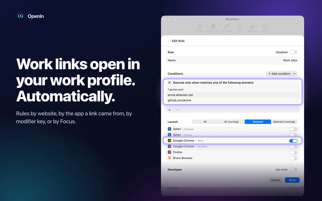
Task: Open the Files document icon
Action: pos(240,26)
